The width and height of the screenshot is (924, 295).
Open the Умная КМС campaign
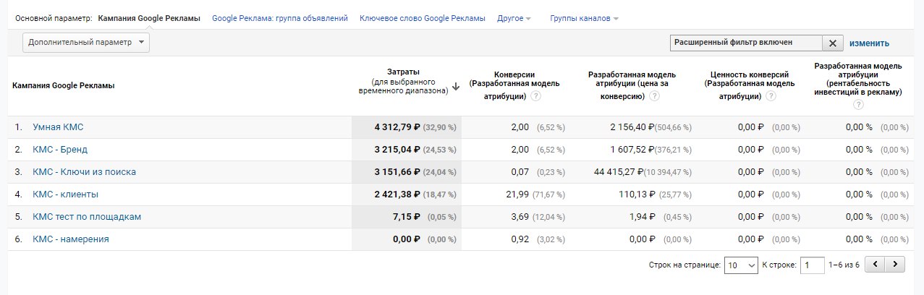click(x=59, y=127)
